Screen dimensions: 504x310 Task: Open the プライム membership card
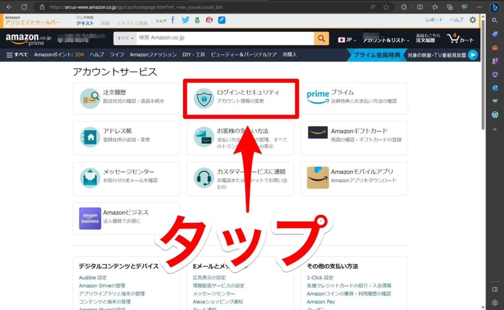(354, 98)
